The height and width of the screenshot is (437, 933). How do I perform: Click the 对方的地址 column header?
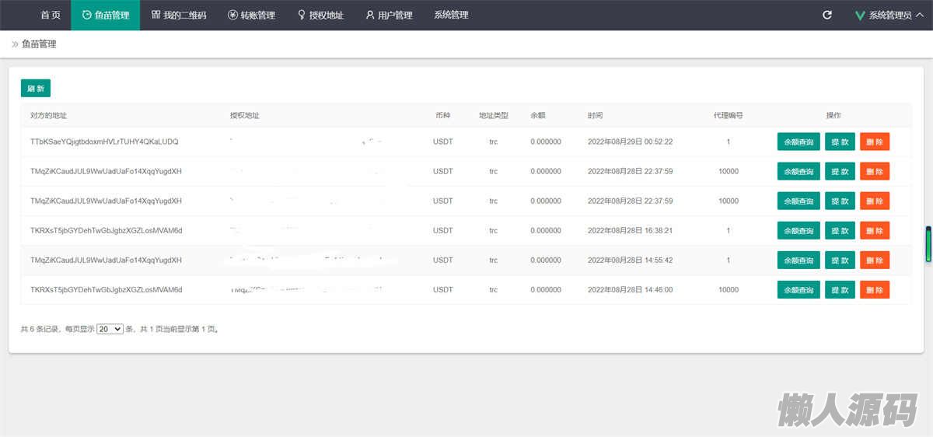point(48,115)
